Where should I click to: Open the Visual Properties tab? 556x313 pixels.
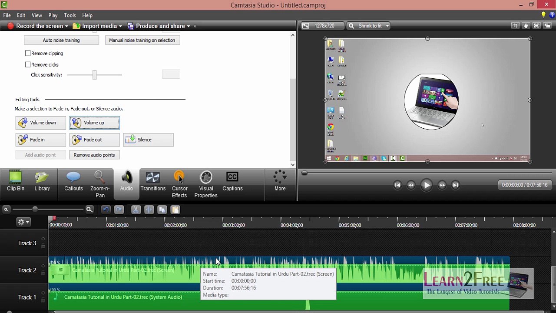[x=206, y=184]
